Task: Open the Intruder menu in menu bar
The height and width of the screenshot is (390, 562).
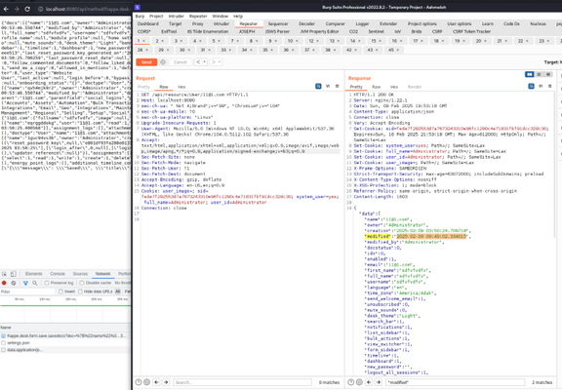Action: 176,17
